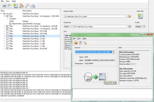This screenshot has width=154, height=102.
Task: Collapse the Blu-ray disc tree node
Action: [1, 14]
